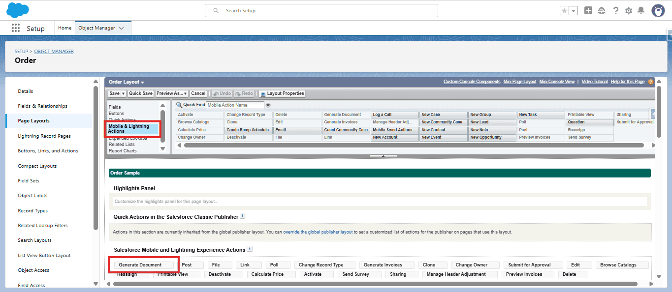Select Guest Community Case in the palette
The image size is (672, 292).
tap(346, 130)
